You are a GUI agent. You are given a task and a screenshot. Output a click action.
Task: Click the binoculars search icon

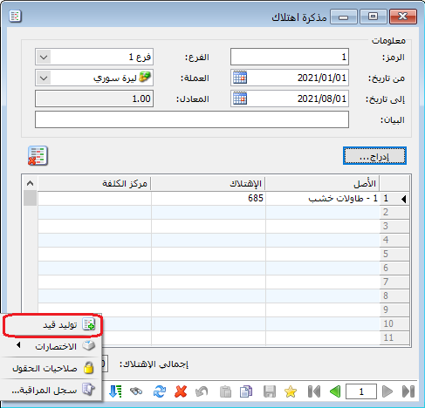[x=136, y=391]
